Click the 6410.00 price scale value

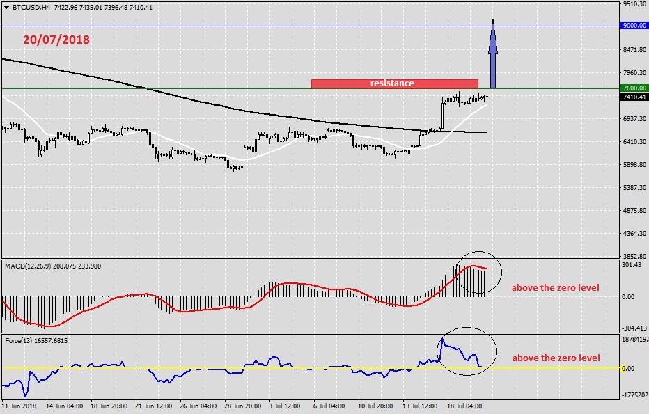click(x=634, y=141)
